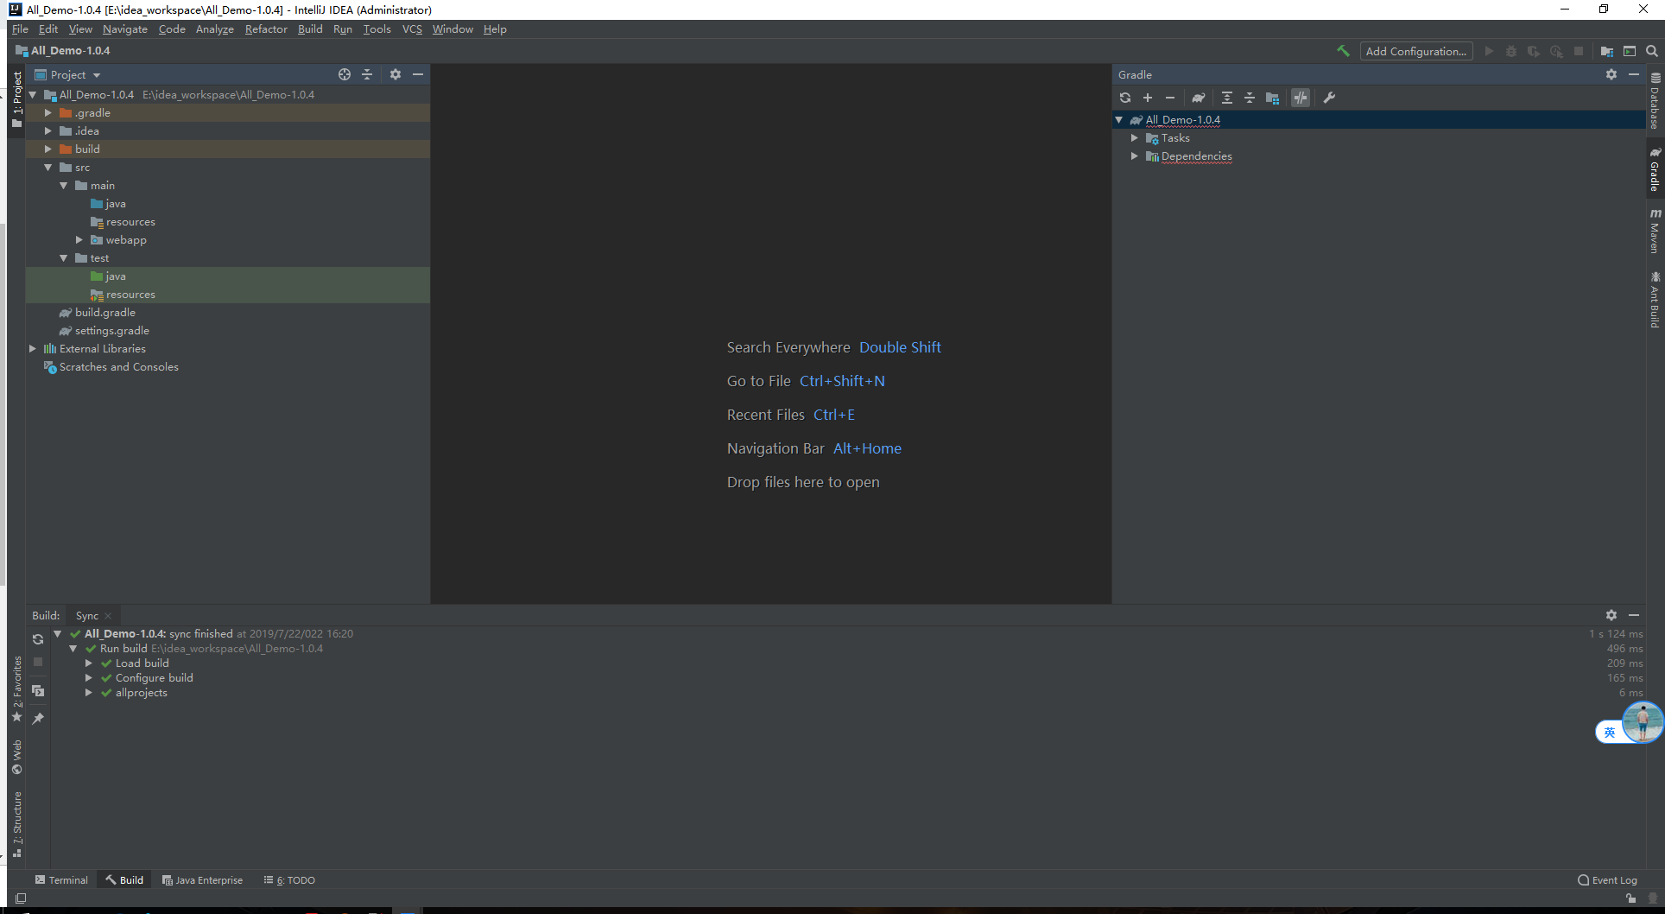Toggle Gradle offline mode
Screen dimensions: 1665x914
[1301, 98]
